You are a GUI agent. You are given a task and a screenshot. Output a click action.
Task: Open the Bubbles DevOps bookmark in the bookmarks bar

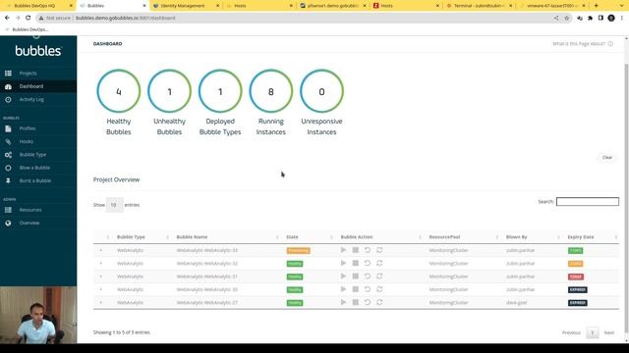pyautogui.click(x=28, y=29)
